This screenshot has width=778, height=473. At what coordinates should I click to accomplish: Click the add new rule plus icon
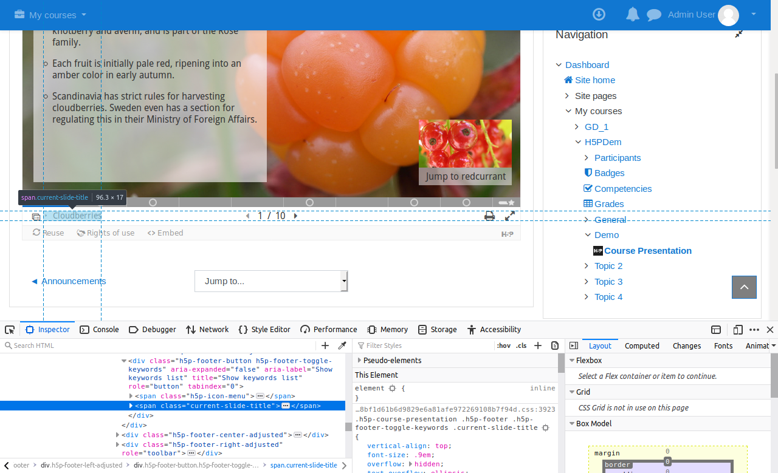[538, 345]
